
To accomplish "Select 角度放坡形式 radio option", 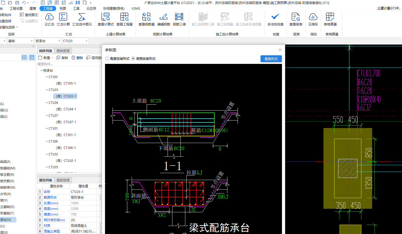I will coord(107,58).
